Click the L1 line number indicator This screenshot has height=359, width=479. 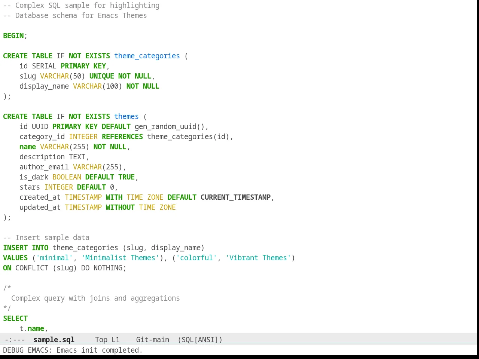pos(116,340)
